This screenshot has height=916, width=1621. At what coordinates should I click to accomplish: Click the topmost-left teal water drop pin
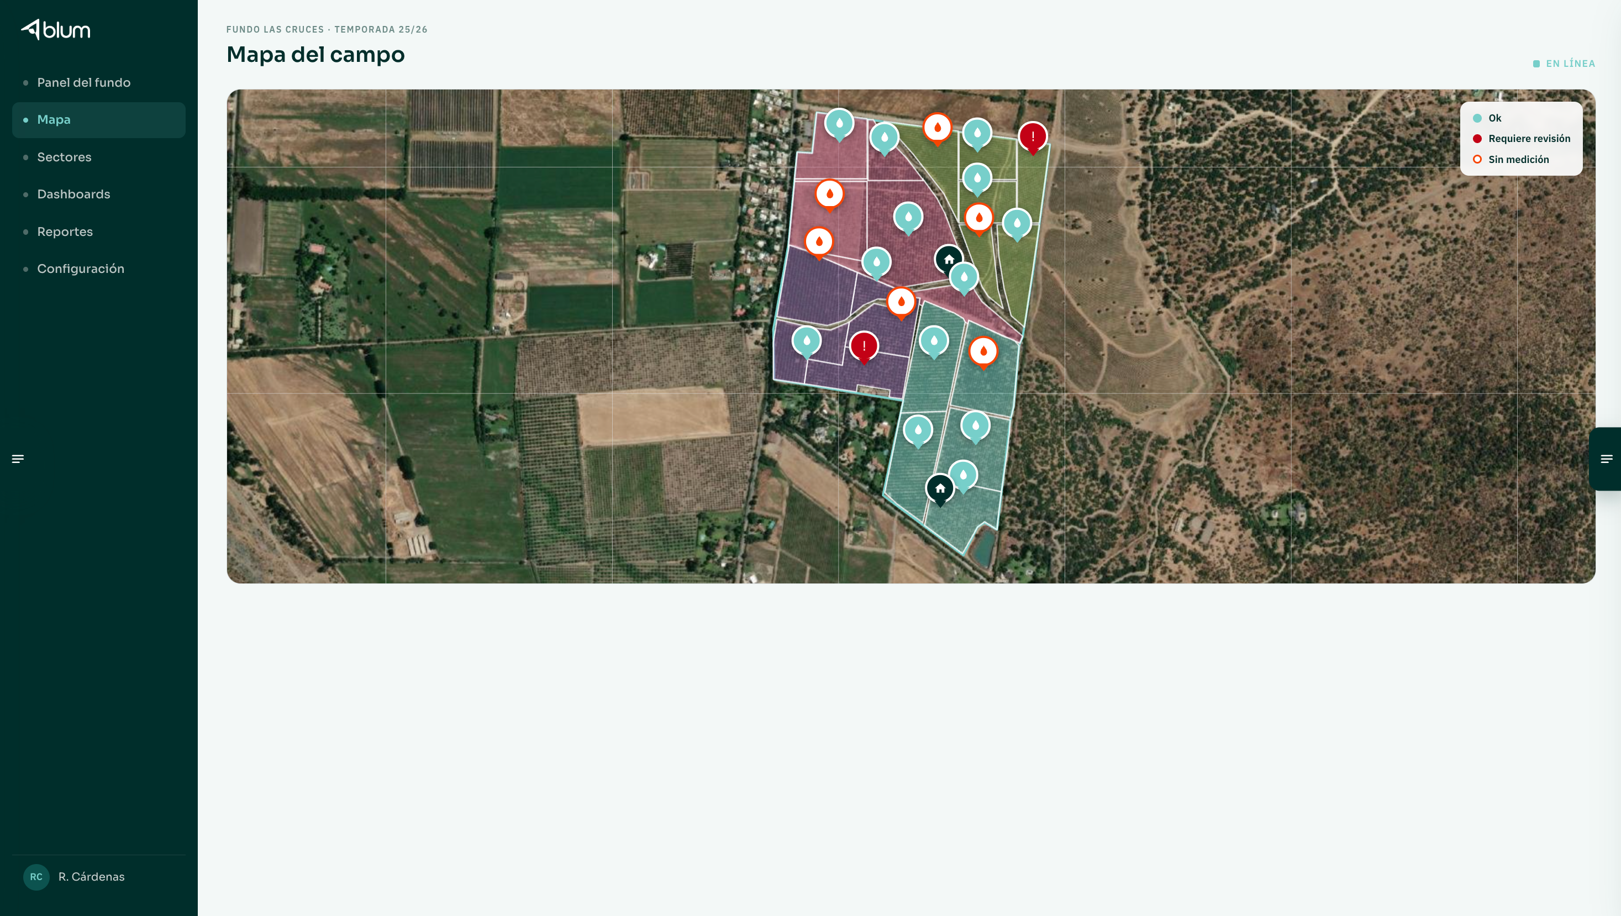point(839,124)
